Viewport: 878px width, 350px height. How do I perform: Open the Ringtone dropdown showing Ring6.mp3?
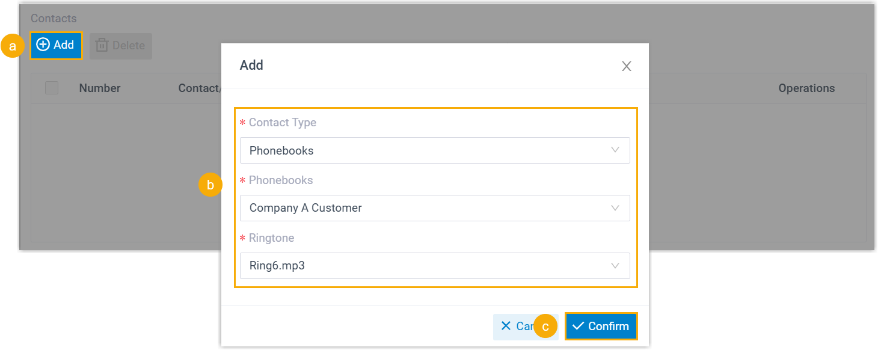pyautogui.click(x=434, y=265)
